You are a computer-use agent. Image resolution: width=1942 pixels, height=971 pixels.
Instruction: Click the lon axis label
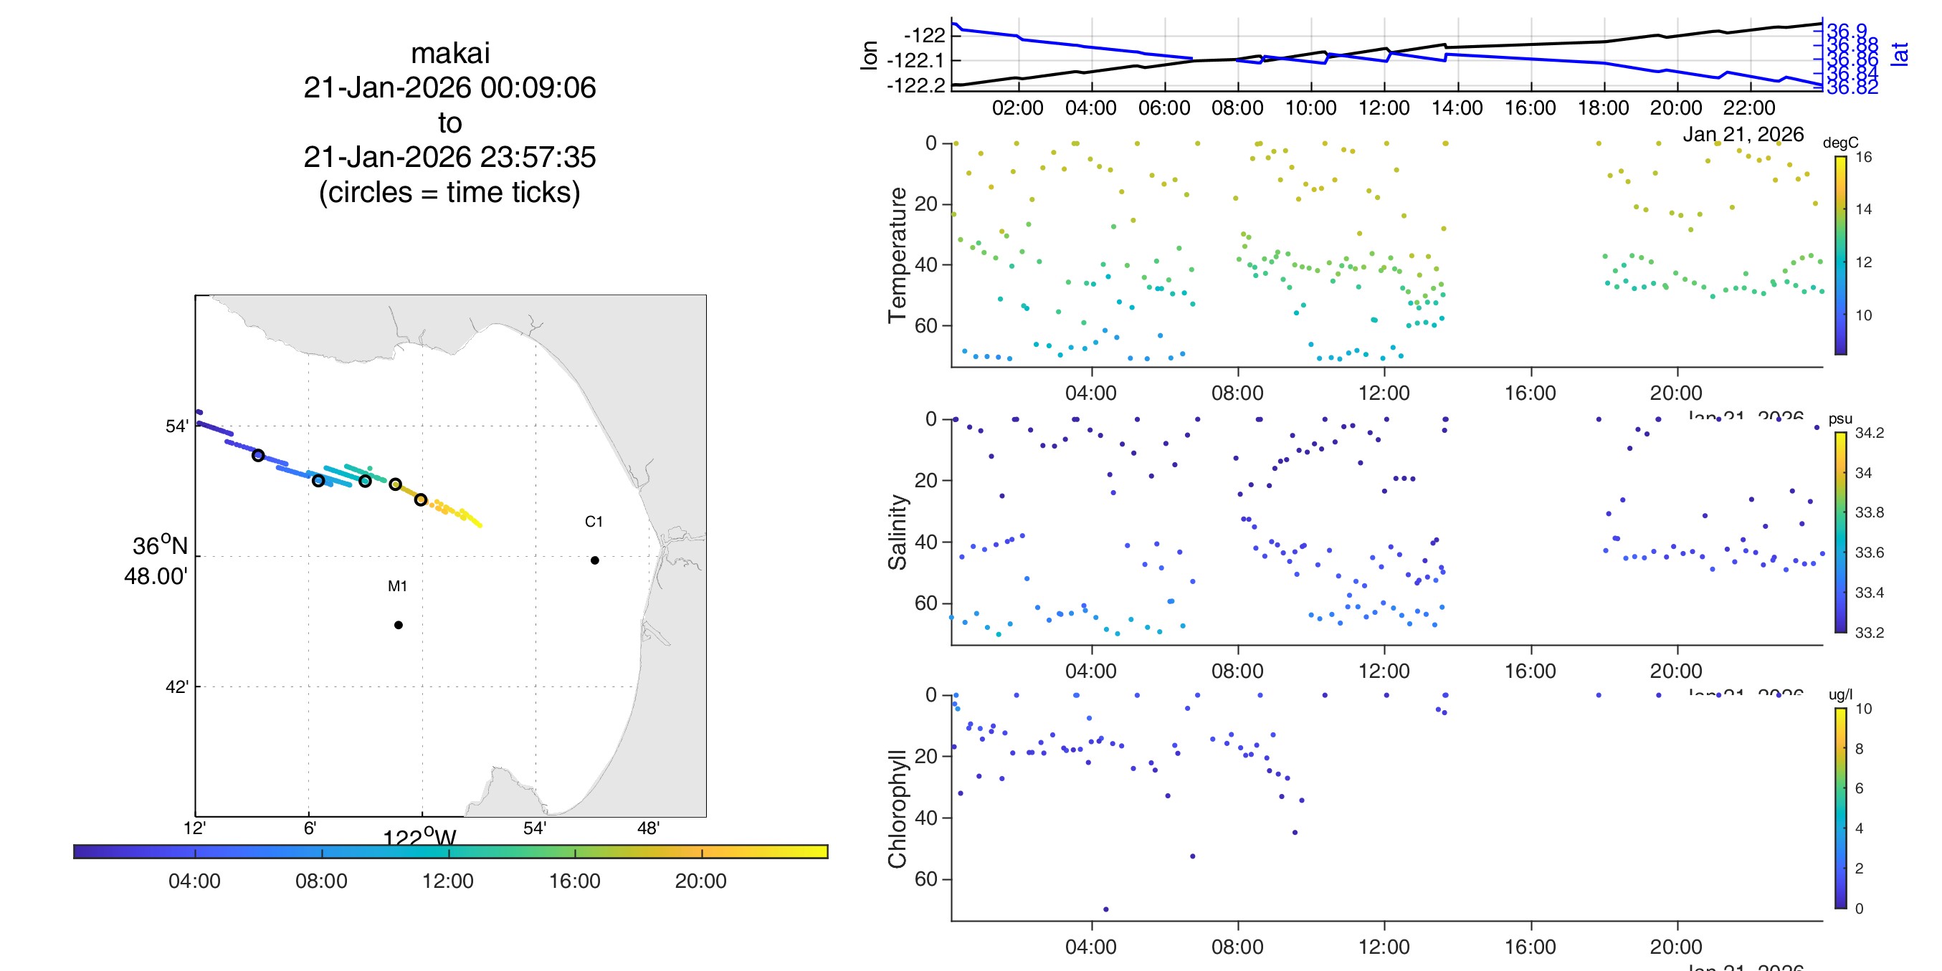(x=870, y=55)
